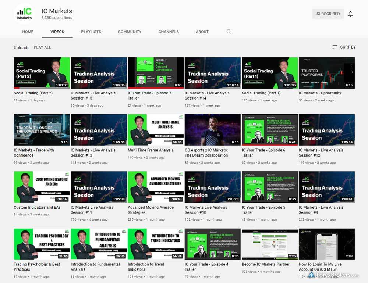Screen dimensions: 368x283
Task: Open the Sort By menu
Action: [x=344, y=47]
